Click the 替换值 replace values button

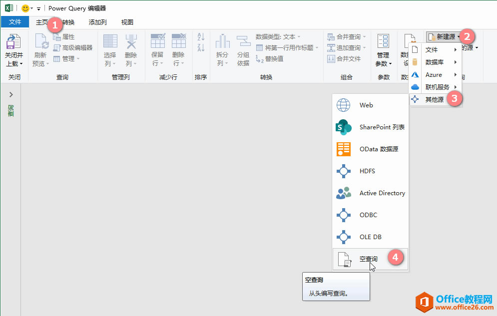(269, 59)
